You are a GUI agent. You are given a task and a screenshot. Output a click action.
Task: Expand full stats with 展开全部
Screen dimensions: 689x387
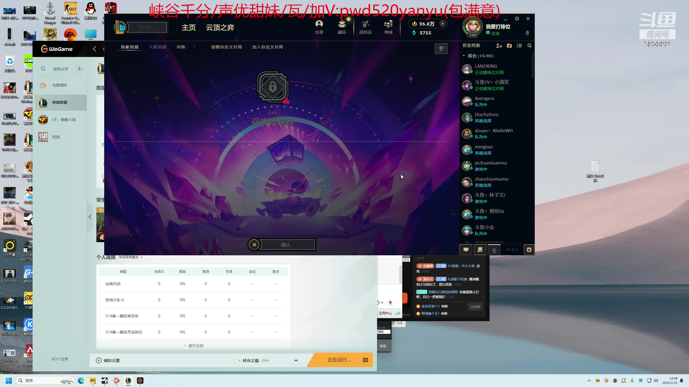click(193, 346)
